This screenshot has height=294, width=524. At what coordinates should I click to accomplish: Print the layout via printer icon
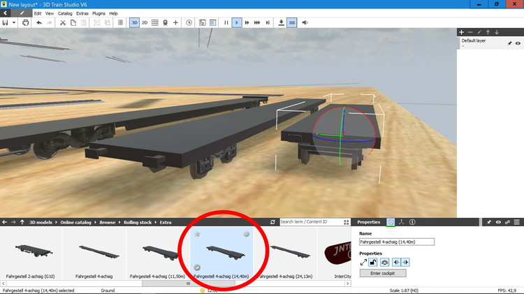pos(25,23)
